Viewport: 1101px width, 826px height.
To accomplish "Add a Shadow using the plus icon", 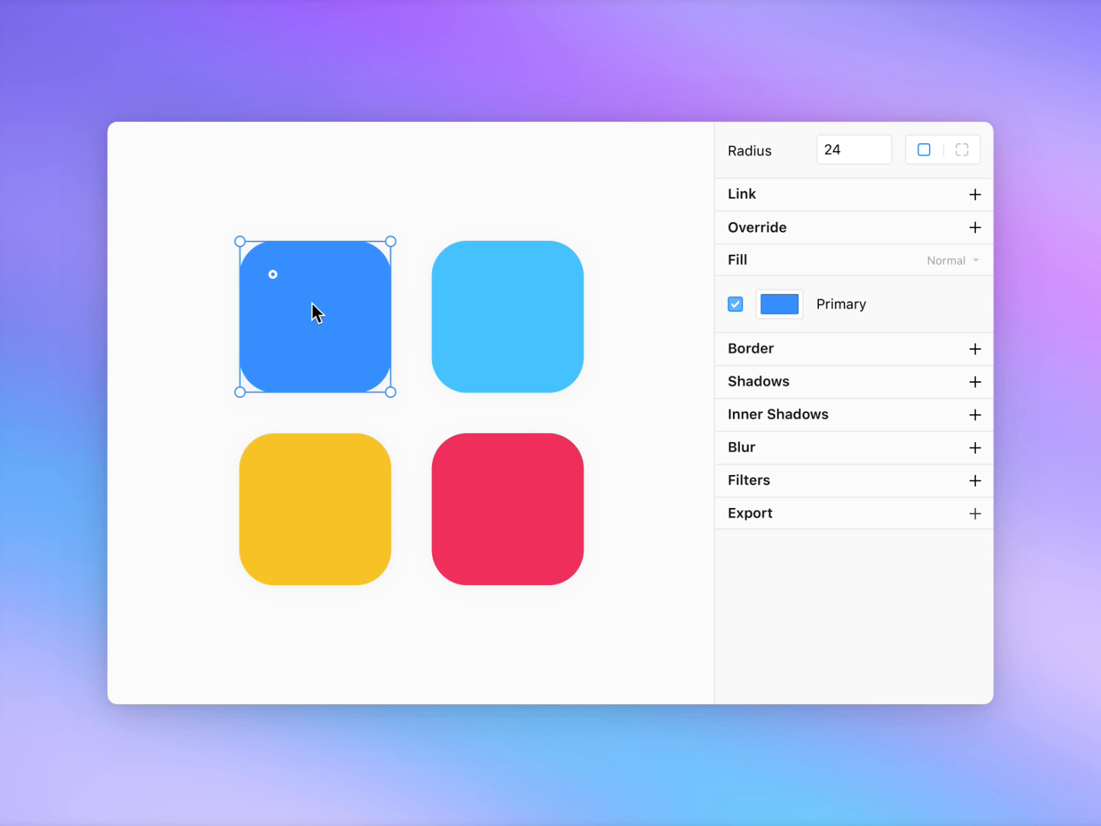I will [x=975, y=381].
